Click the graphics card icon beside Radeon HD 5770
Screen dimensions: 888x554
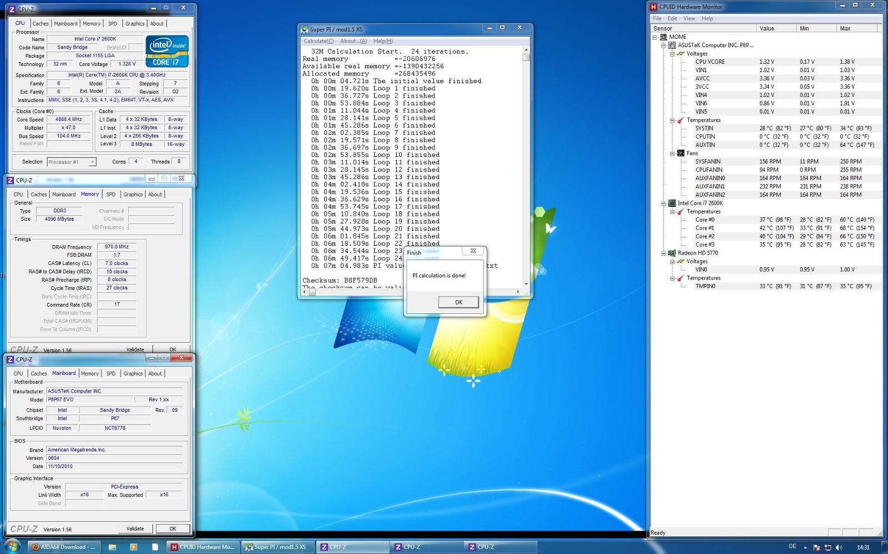[672, 253]
